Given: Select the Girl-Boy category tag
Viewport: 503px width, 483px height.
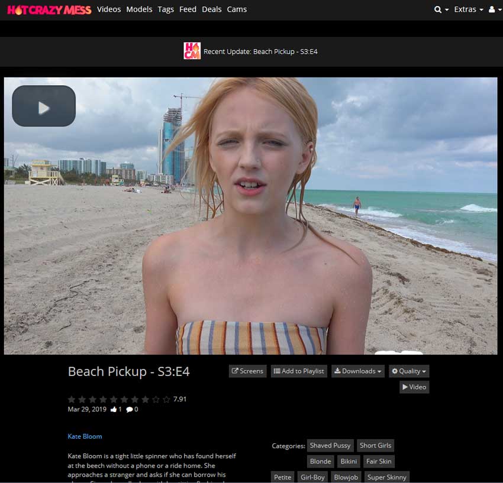Looking at the screenshot, I should [312, 477].
